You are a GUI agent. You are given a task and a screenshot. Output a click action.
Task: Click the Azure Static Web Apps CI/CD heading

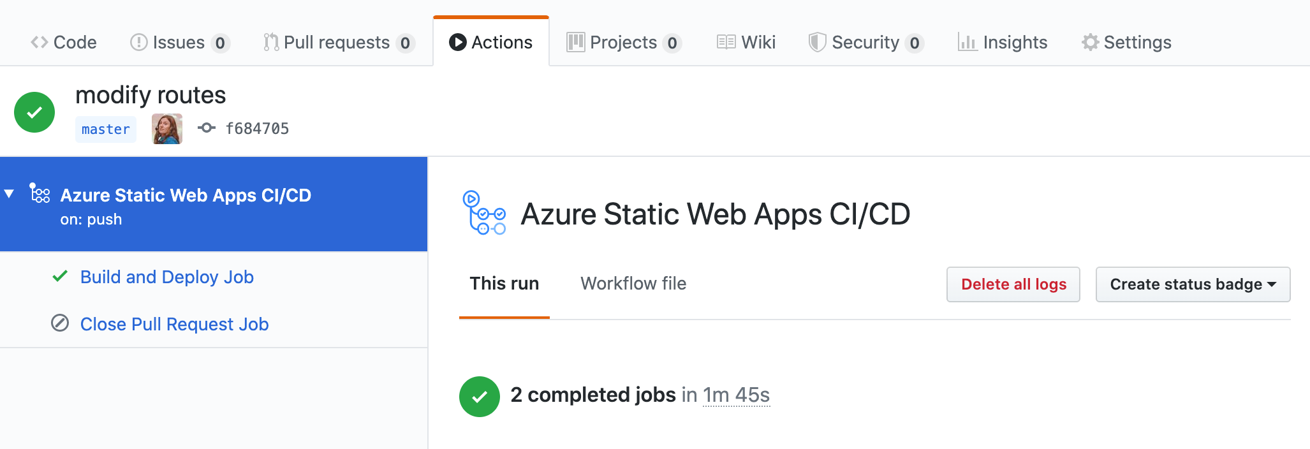tap(716, 214)
